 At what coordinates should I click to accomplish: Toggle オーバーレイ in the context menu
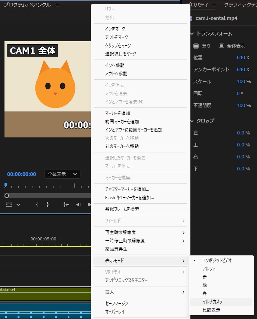141,312
